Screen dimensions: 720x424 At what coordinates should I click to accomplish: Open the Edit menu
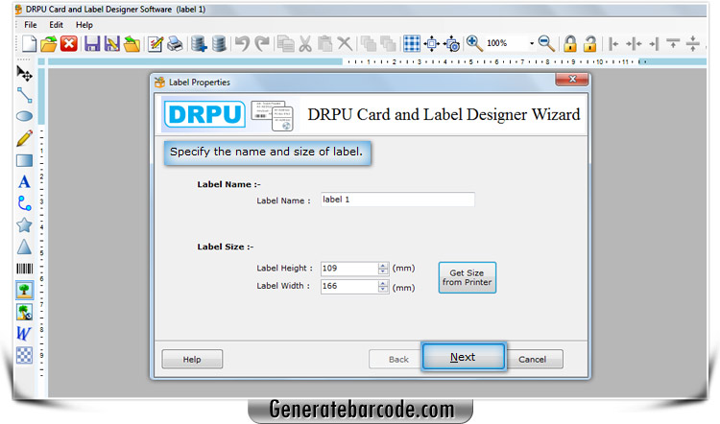(x=56, y=25)
